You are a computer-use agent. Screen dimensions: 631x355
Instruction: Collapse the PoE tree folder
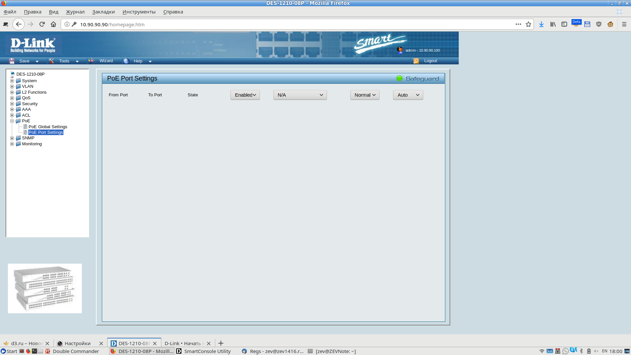pos(12,121)
